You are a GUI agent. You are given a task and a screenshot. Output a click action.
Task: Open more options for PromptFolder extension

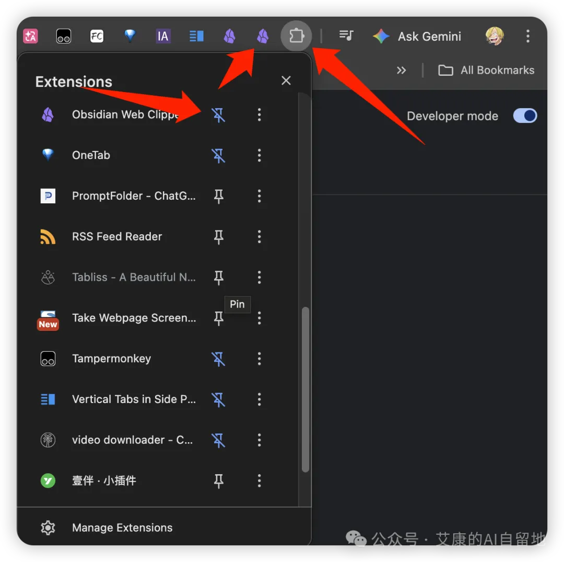[x=259, y=196]
